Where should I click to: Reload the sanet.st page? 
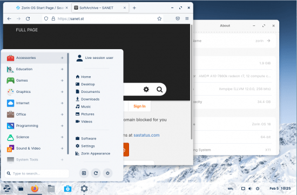pos(28,18)
